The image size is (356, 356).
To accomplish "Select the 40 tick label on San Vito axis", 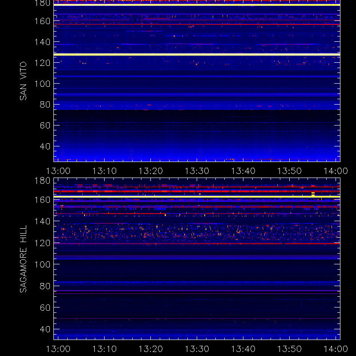I will [x=45, y=146].
